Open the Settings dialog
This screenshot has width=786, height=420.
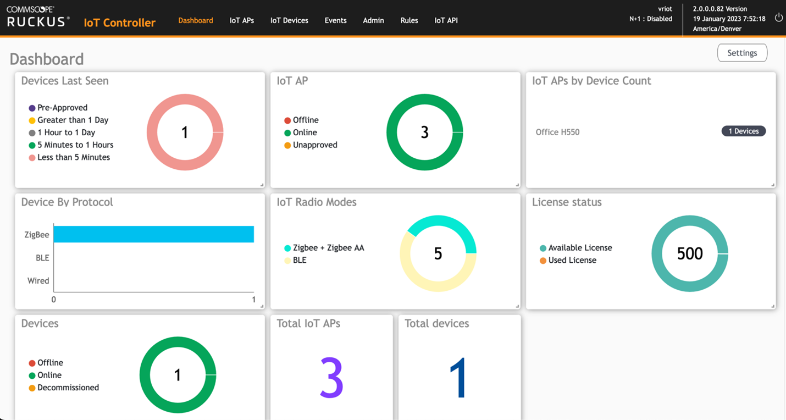tap(742, 53)
